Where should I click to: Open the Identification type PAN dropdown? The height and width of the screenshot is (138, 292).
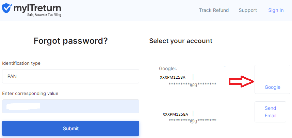[x=70, y=76]
